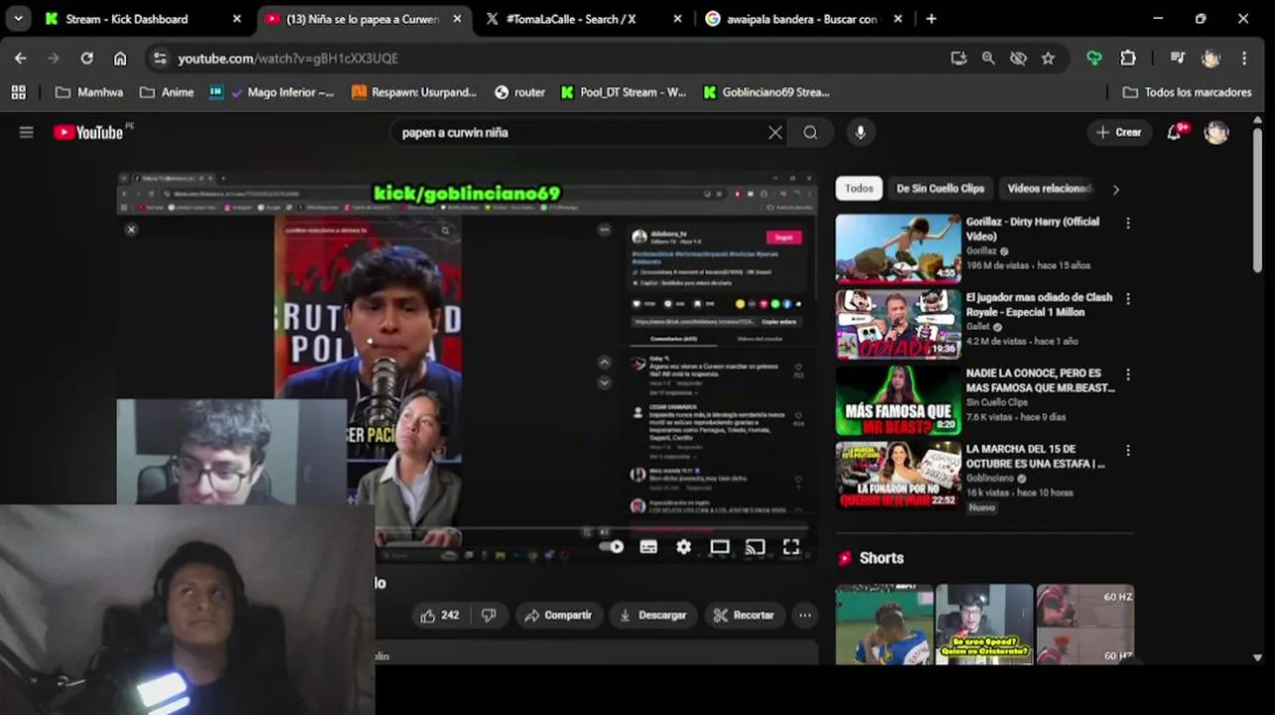This screenshot has height=715, width=1275.
Task: Open Chrome's three-dot menu
Action: pos(1244,59)
